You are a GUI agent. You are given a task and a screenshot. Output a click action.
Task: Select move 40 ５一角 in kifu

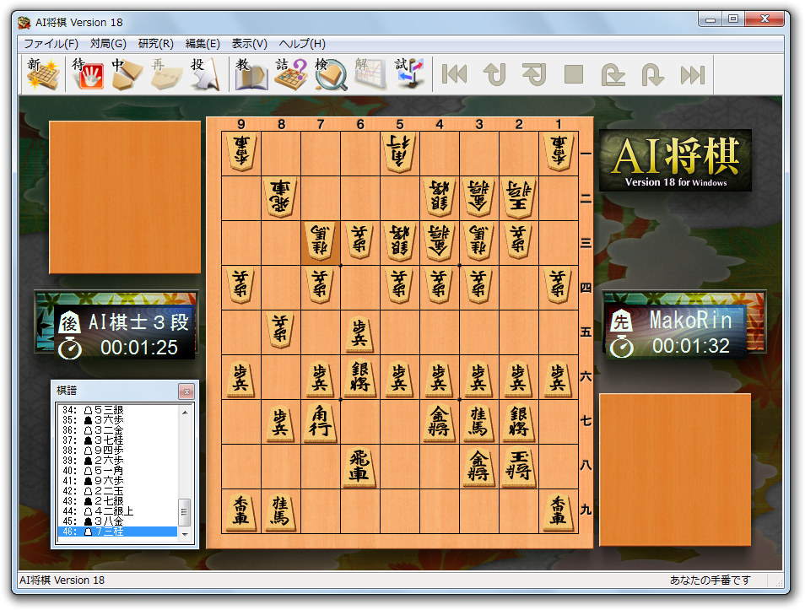point(118,470)
